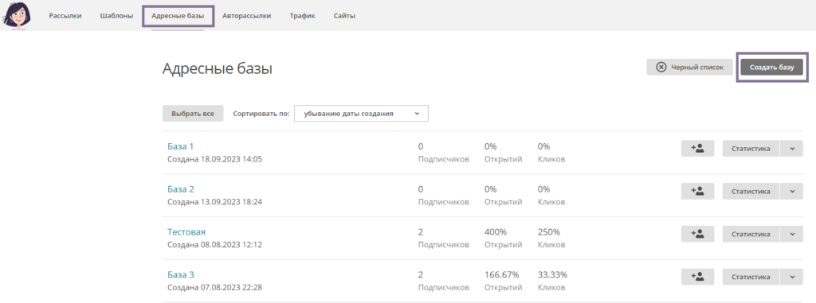Click date Создана 08.08.2023 12:12

click(214, 244)
